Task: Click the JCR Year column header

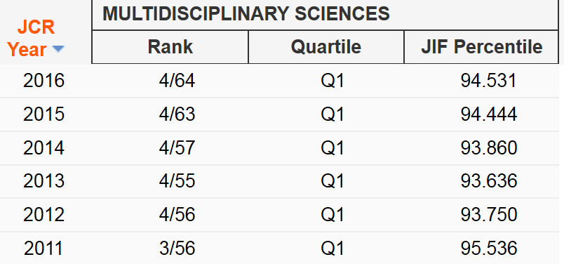Action: (36, 38)
